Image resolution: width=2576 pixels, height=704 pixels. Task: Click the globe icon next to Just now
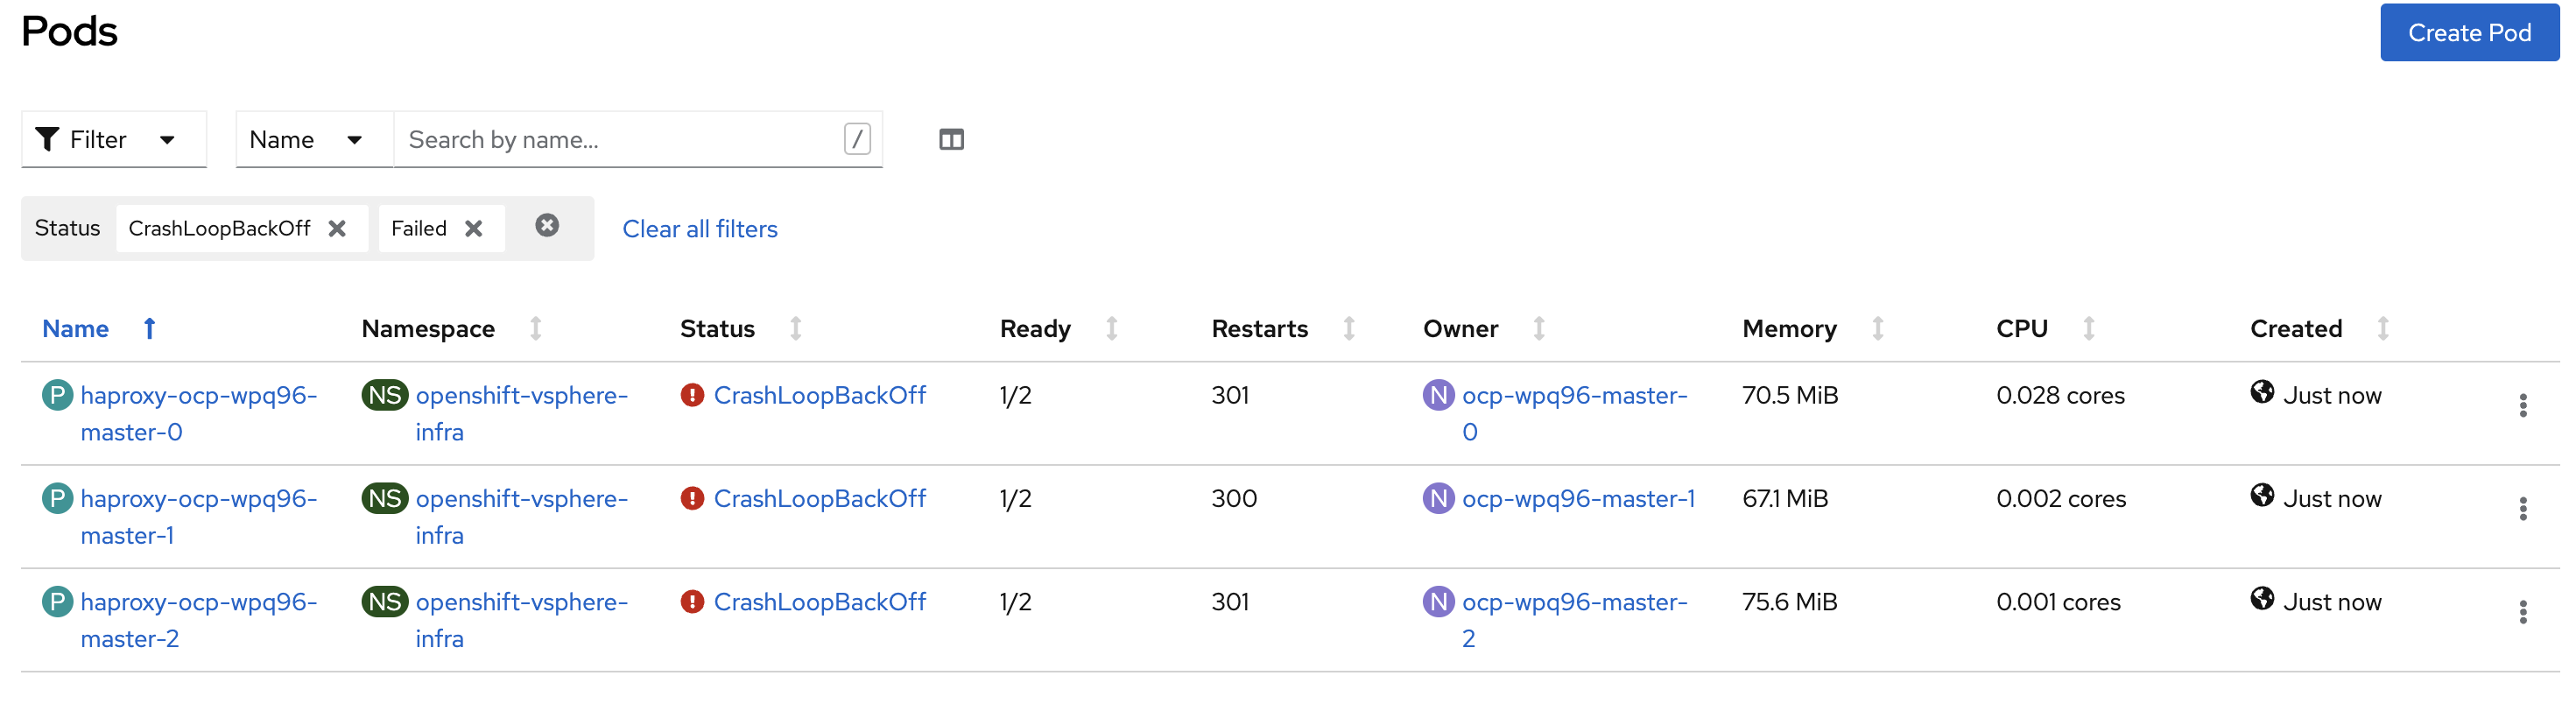(2262, 394)
